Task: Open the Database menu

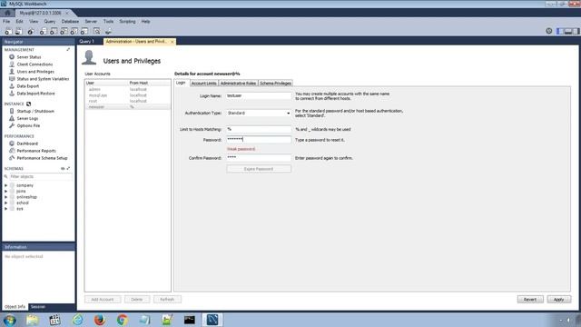Action: pos(70,22)
